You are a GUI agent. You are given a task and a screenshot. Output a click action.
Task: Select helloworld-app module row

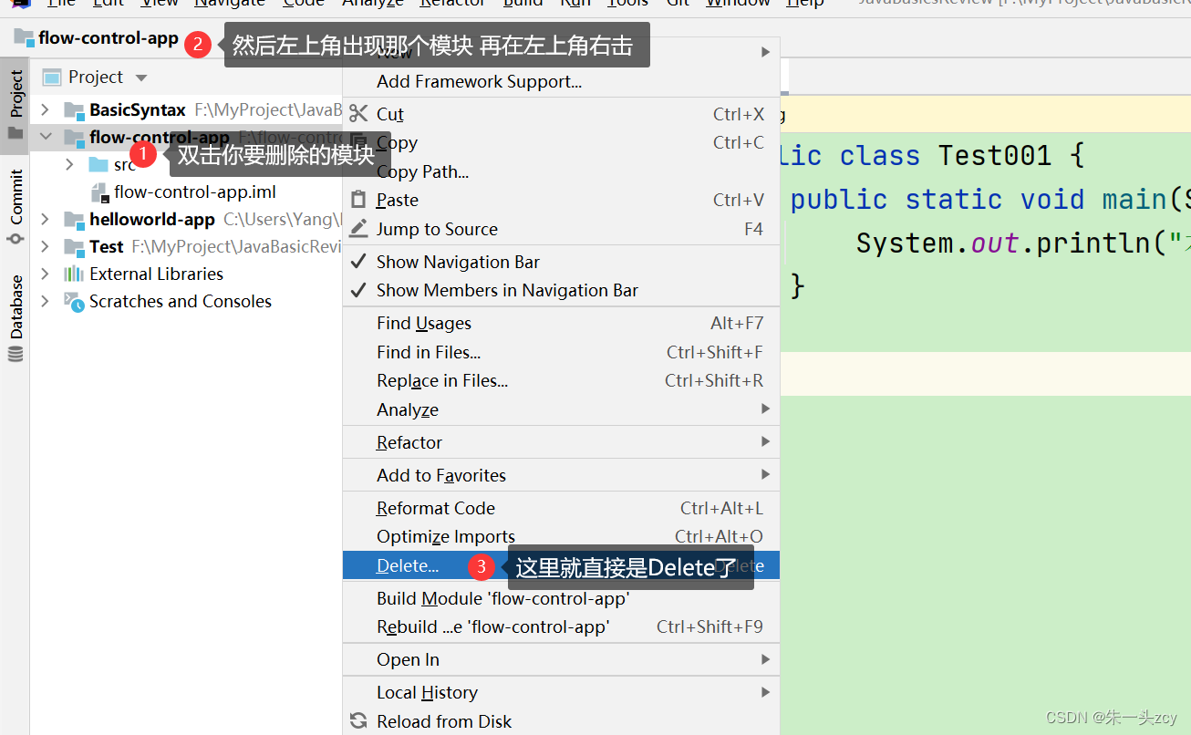pyautogui.click(x=186, y=220)
